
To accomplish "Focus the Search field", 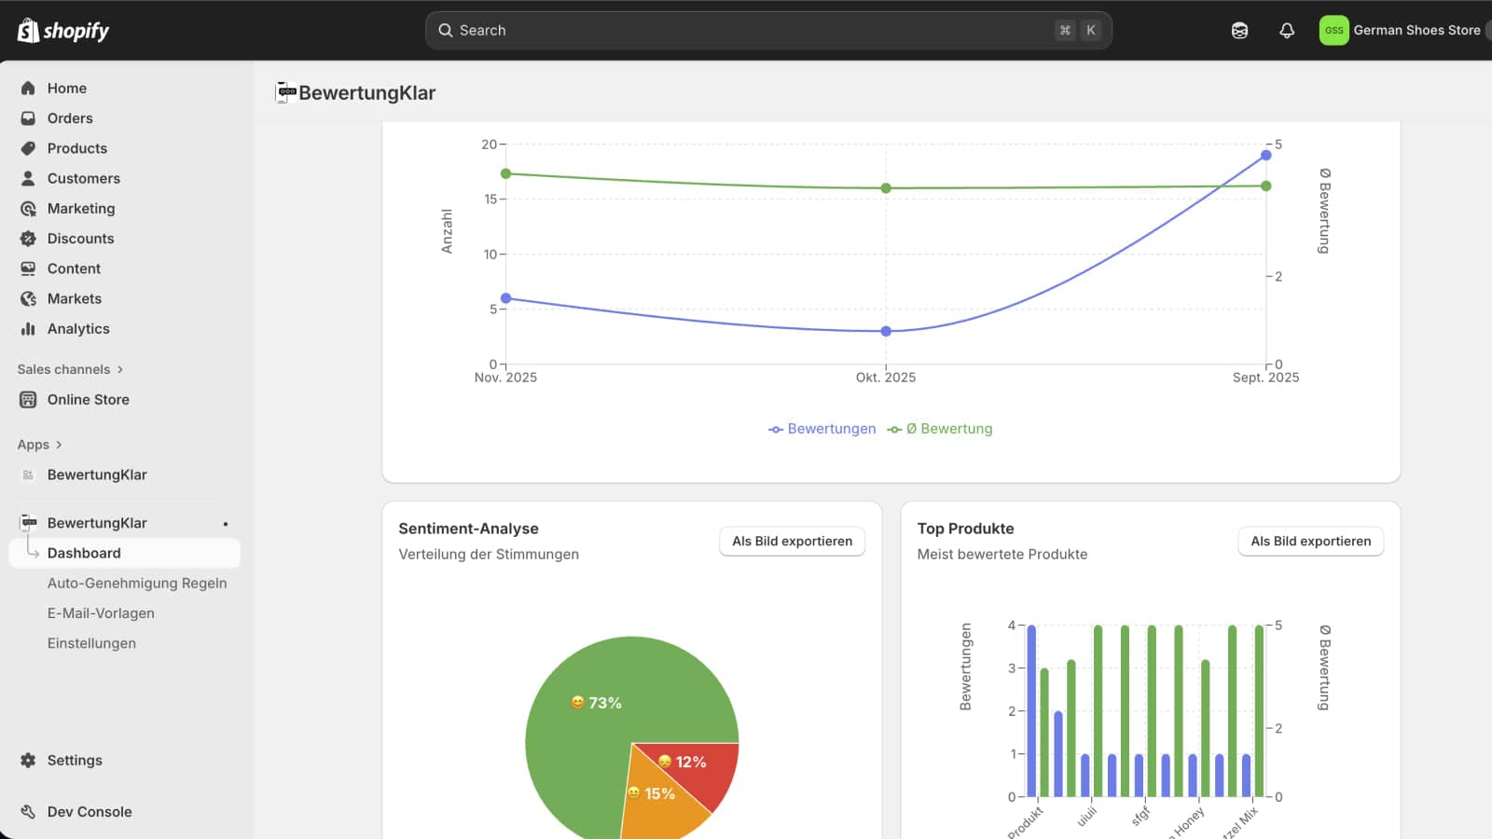I will [x=746, y=31].
